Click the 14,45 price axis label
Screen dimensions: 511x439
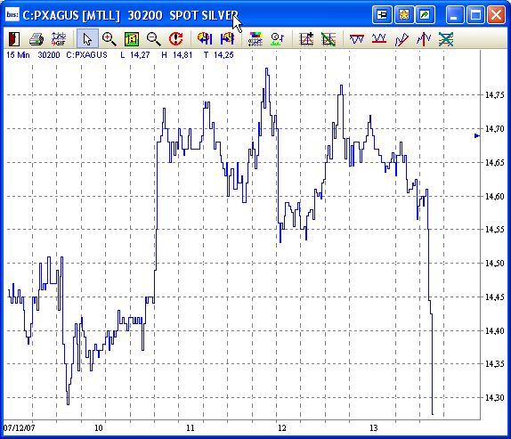point(495,297)
